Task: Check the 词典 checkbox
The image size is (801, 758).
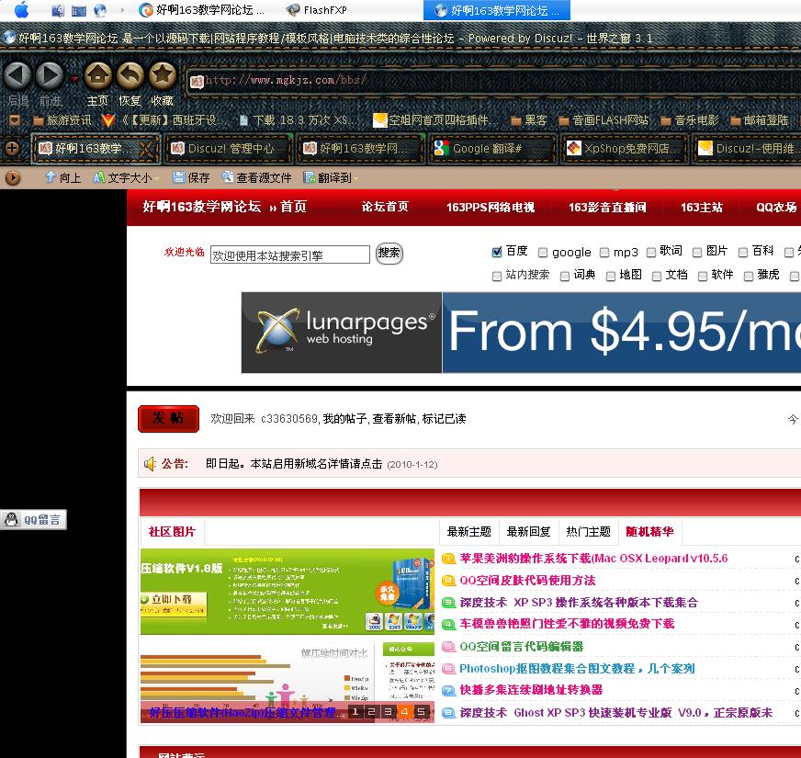Action: tap(565, 276)
